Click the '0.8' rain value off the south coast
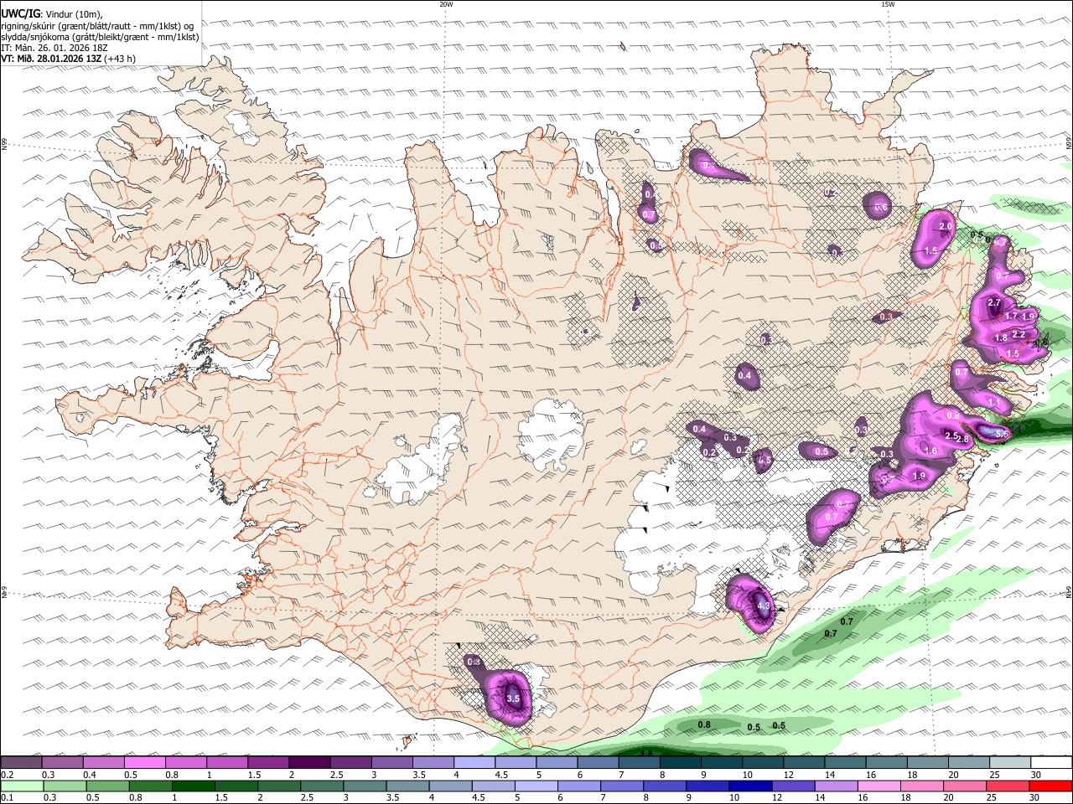1073x804 pixels. pyautogui.click(x=704, y=724)
